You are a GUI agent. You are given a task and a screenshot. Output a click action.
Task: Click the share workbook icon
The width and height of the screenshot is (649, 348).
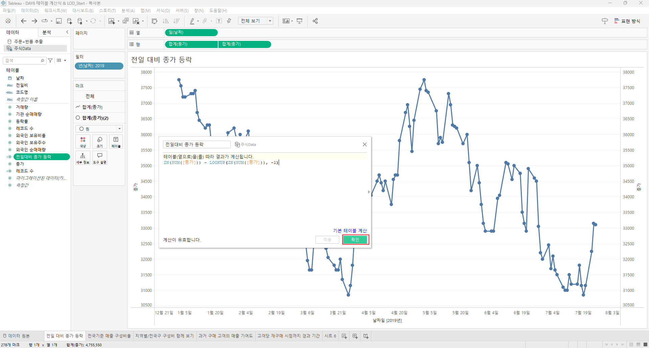315,21
